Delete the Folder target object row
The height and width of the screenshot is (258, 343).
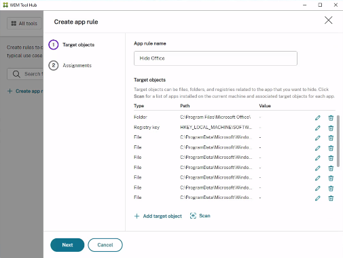[331, 117]
